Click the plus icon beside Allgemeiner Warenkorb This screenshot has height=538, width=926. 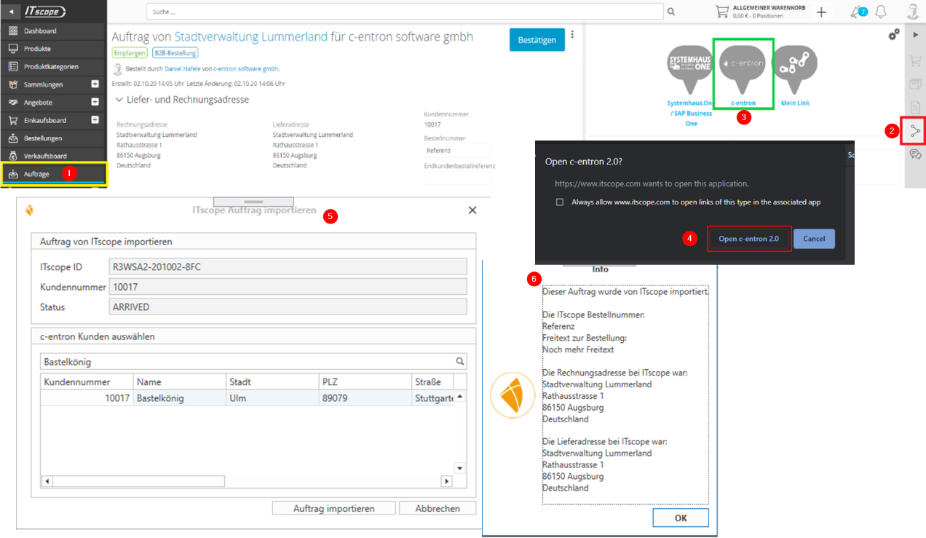pos(821,12)
